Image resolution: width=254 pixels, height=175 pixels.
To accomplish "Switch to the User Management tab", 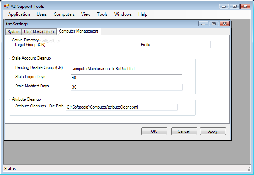I will click(39, 32).
